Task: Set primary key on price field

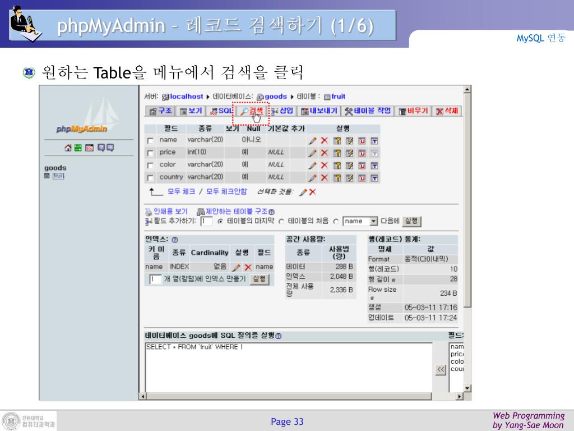Action: pos(337,153)
